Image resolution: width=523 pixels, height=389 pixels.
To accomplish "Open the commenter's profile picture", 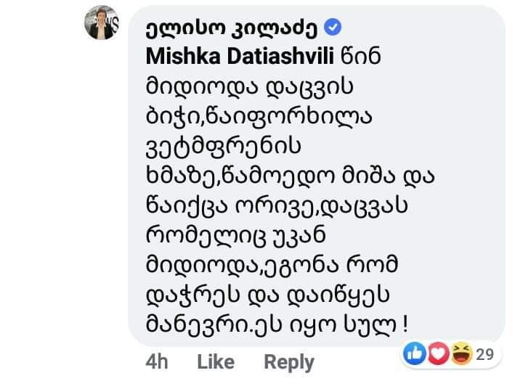I will pyautogui.click(x=102, y=22).
